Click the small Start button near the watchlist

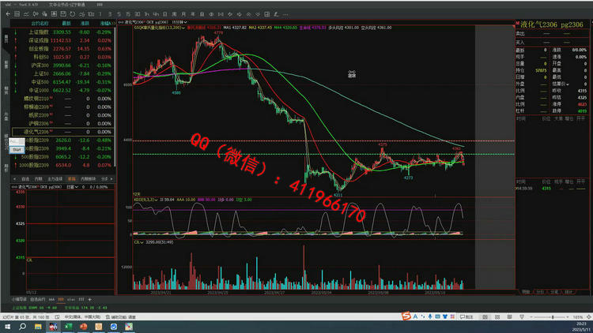[17, 150]
